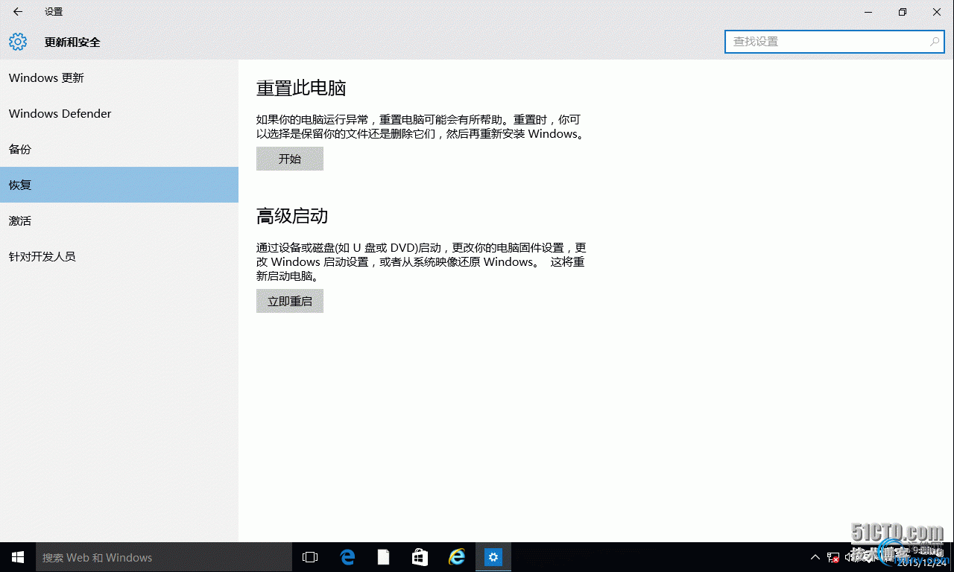Open Task View from the taskbar

310,557
